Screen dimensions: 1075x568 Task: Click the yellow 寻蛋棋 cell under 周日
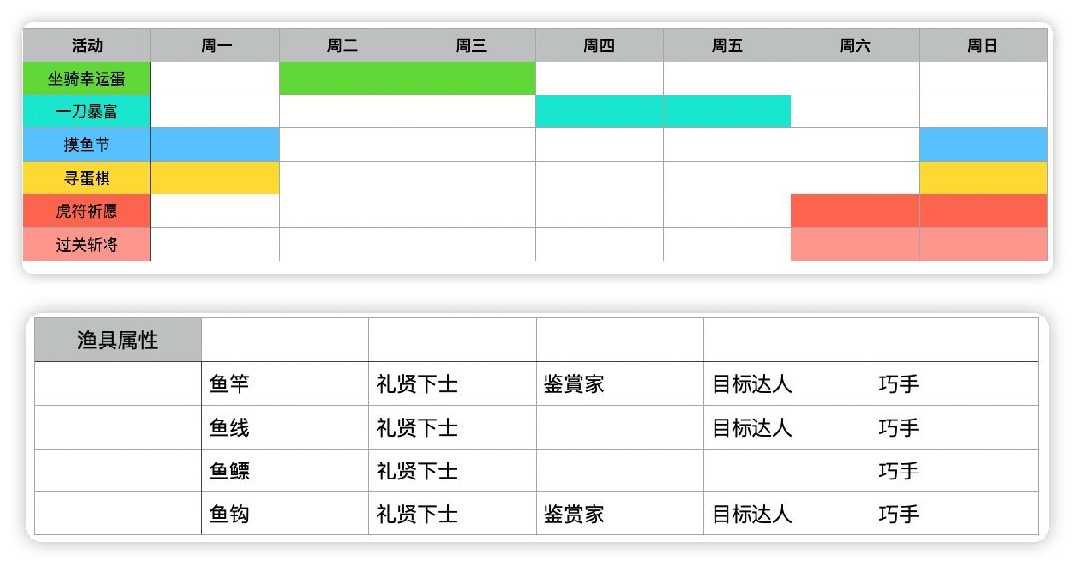click(982, 178)
